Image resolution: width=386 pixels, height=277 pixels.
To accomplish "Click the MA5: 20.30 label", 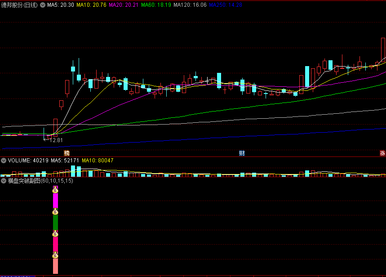I will coord(61,5).
